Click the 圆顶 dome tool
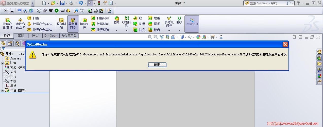This screenshot has height=127, width=323. coord(154,24)
